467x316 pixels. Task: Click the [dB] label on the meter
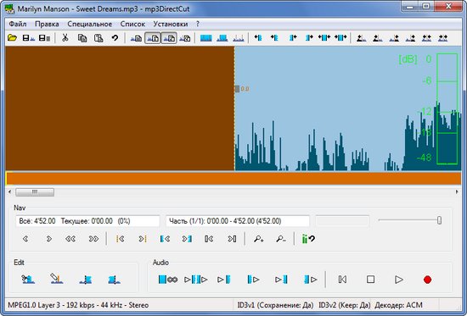pos(408,59)
